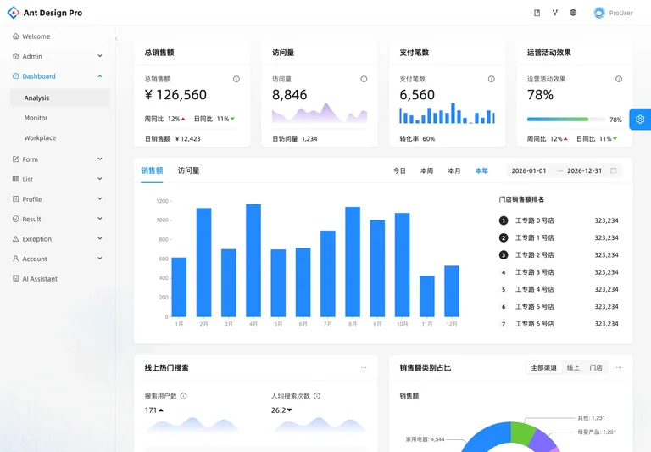Screen dimensions: 651x452
Task: Click the Account user icon
Action: click(16, 259)
